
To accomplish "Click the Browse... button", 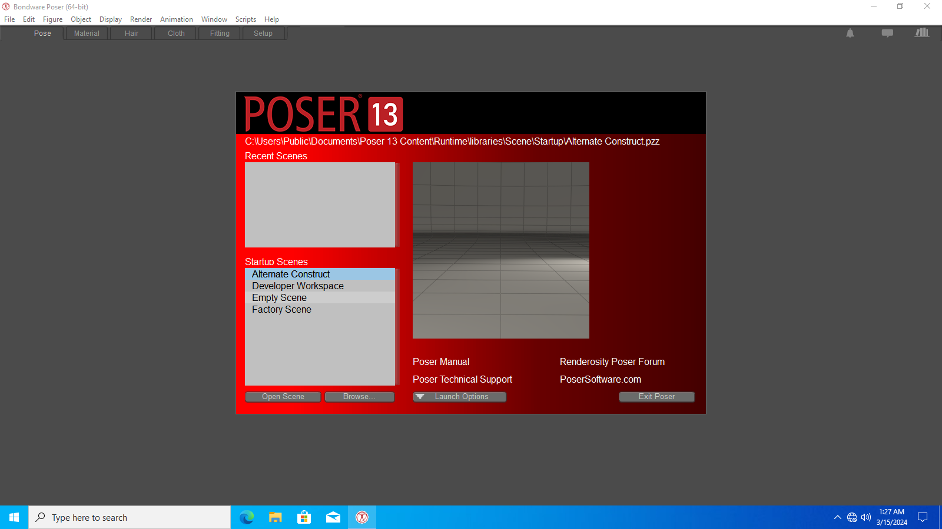I will (x=359, y=397).
